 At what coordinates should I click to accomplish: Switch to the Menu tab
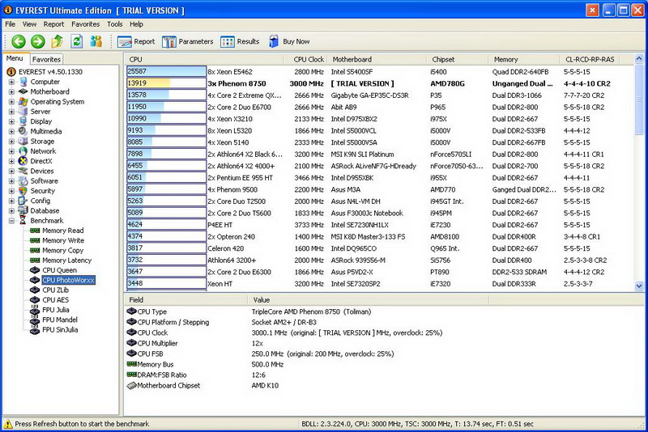click(15, 58)
